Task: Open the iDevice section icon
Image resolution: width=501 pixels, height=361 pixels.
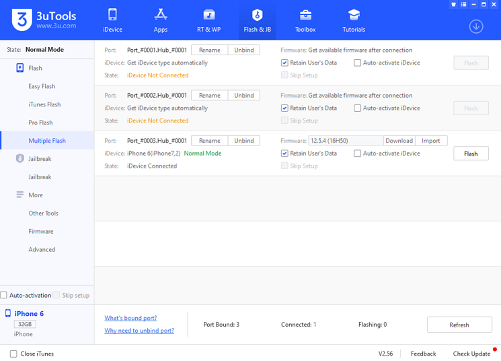Action: point(112,15)
